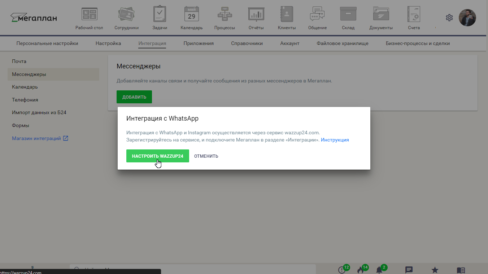488x274 pixels.
Task: Switch to the Файловое хранилище tab
Action: tap(343, 43)
